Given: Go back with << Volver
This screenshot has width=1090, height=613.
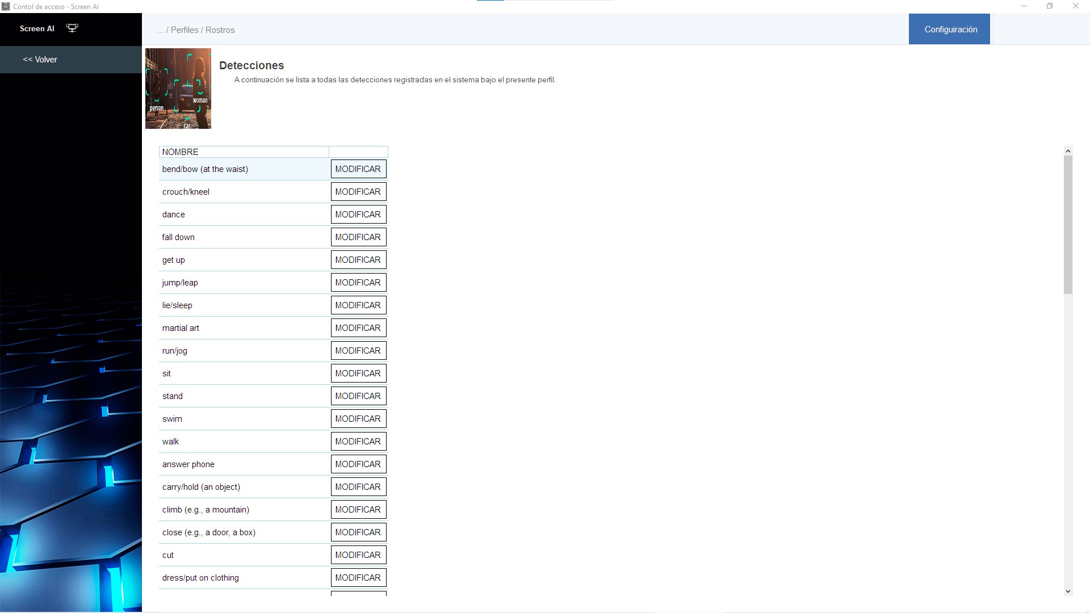Looking at the screenshot, I should click(x=40, y=60).
